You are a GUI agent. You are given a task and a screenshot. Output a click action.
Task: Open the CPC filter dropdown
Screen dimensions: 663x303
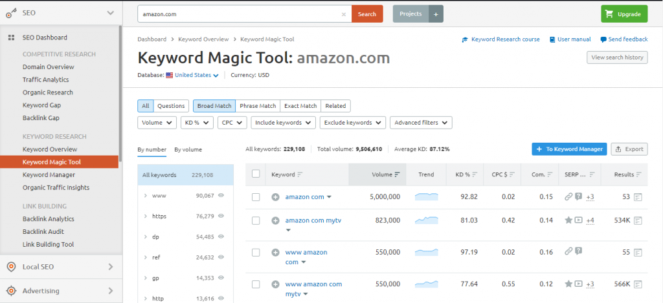click(232, 123)
